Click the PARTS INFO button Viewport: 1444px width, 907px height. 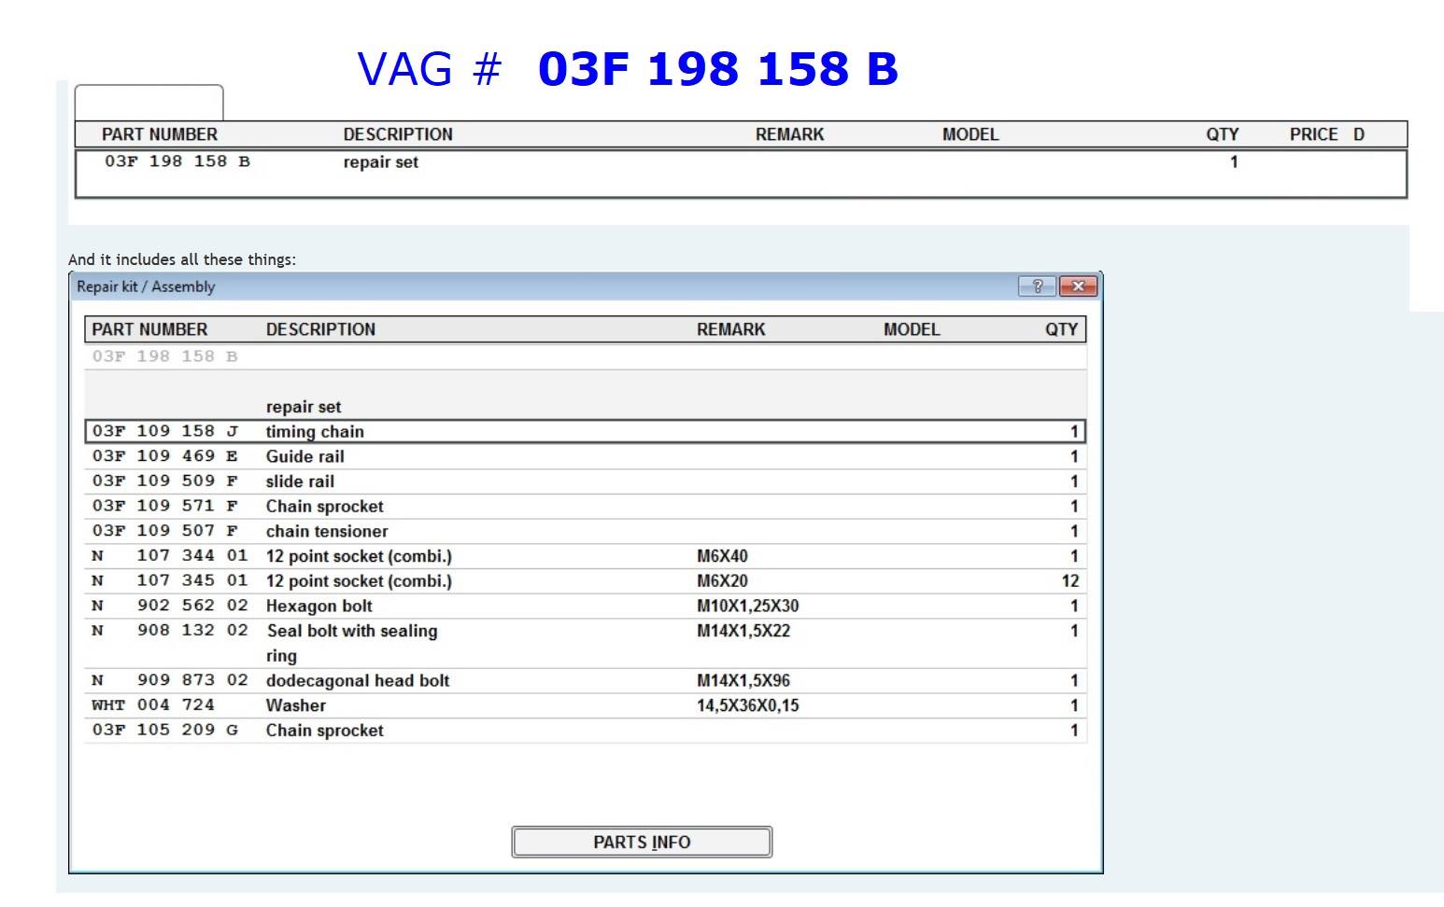[x=642, y=842]
